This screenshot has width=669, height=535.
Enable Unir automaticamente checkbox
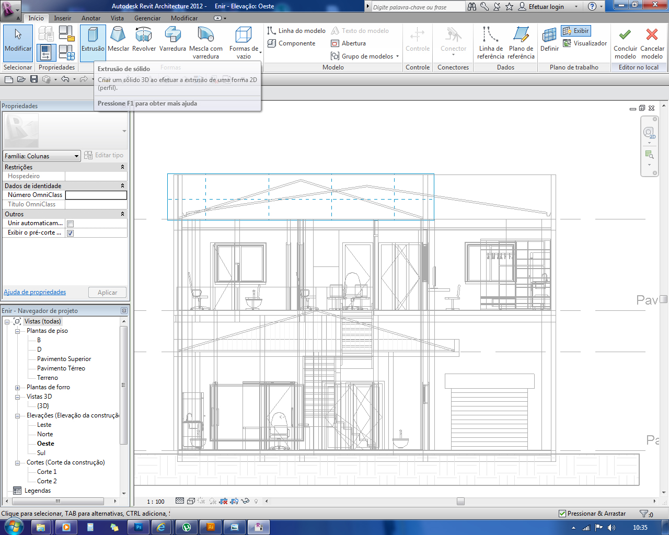[70, 224]
